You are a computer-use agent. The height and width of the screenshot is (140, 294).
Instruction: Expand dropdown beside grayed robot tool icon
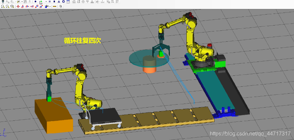pyautogui.click(x=22, y=2)
